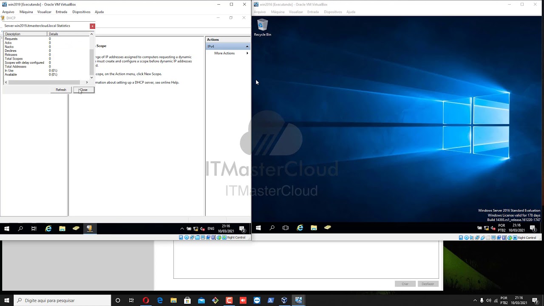Screen dimensions: 544x306
Task: Launch Internet Explorer in win2019 taskbar
Action: [48, 229]
